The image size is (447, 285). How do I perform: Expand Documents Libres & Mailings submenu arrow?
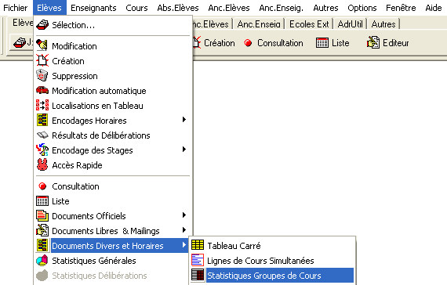tap(184, 230)
